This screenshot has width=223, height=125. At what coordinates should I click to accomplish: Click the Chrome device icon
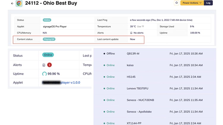point(19,3)
